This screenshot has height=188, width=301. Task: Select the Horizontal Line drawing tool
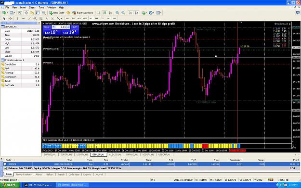[x=23, y=18]
